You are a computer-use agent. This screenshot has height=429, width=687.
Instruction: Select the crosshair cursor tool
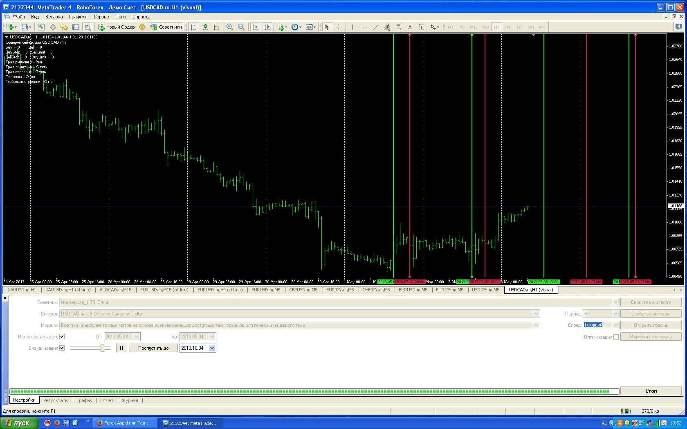(x=339, y=27)
